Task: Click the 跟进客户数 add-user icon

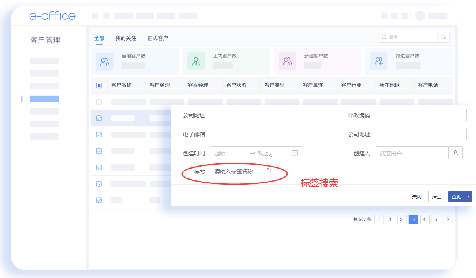Action: click(378, 62)
